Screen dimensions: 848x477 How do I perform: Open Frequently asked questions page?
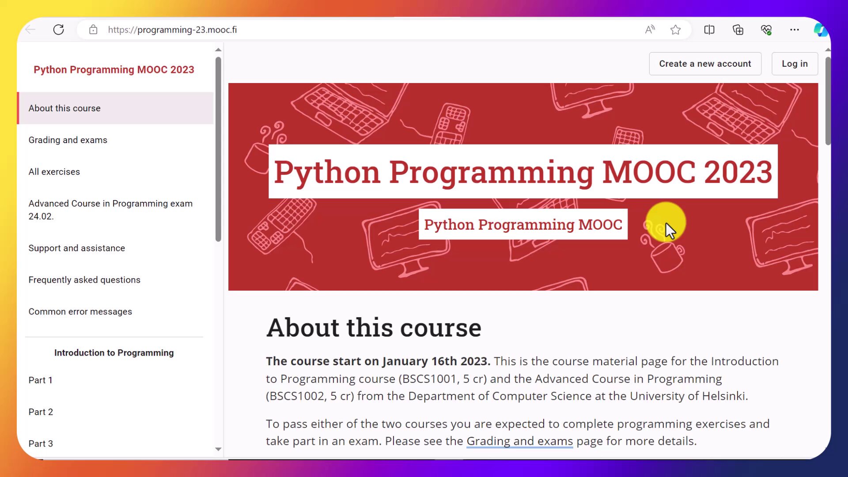click(84, 280)
